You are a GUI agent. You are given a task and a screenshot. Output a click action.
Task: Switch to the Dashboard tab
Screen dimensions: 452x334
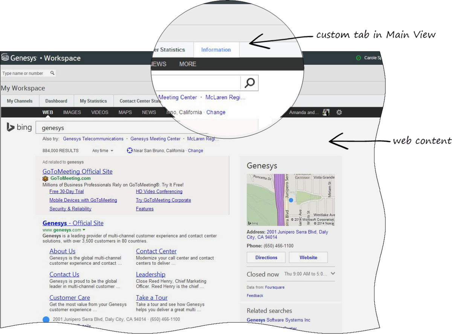click(56, 101)
